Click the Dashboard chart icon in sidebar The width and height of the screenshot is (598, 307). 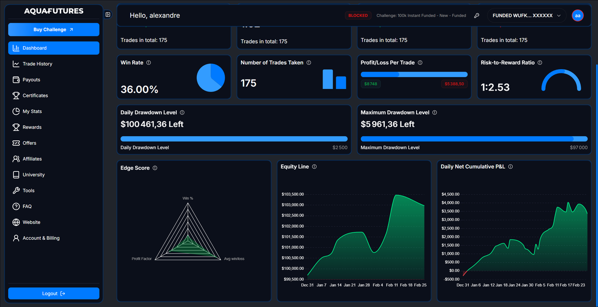16,48
